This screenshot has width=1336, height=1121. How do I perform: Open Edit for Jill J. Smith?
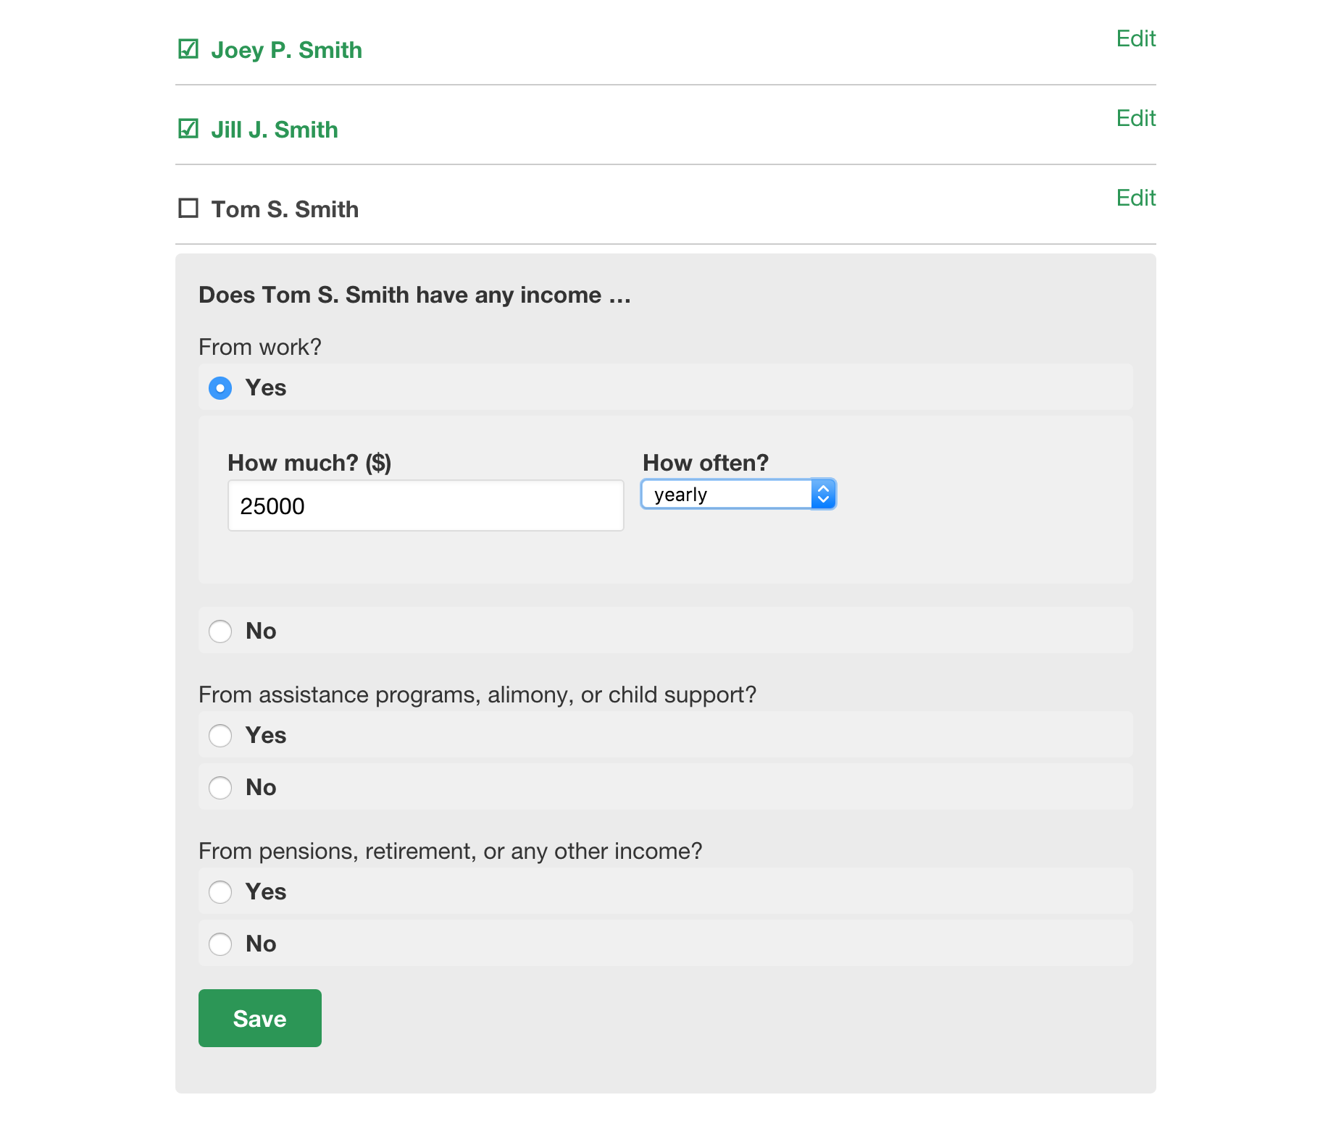[1135, 119]
